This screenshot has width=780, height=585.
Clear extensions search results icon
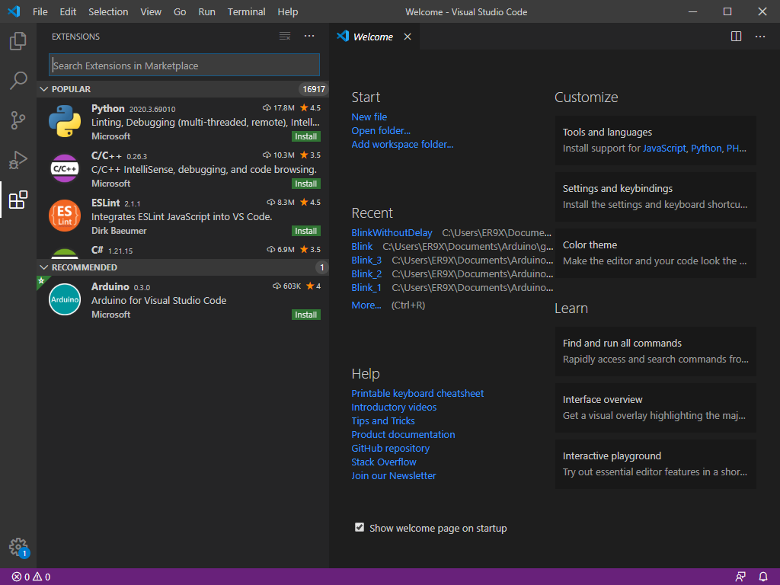[x=285, y=36]
